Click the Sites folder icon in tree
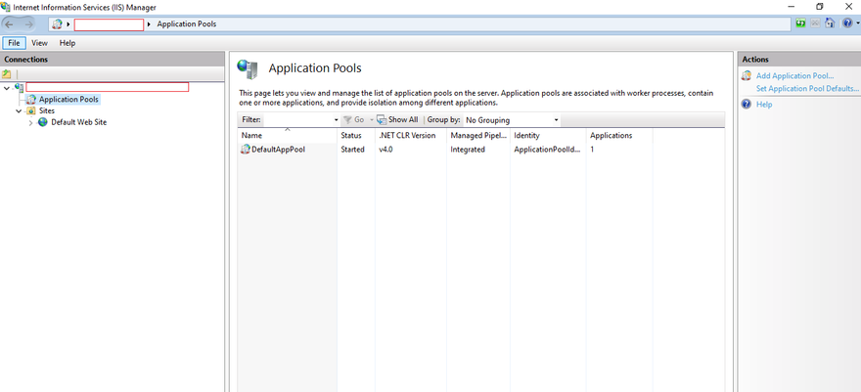Viewport: 861px width, 392px height. coord(30,110)
